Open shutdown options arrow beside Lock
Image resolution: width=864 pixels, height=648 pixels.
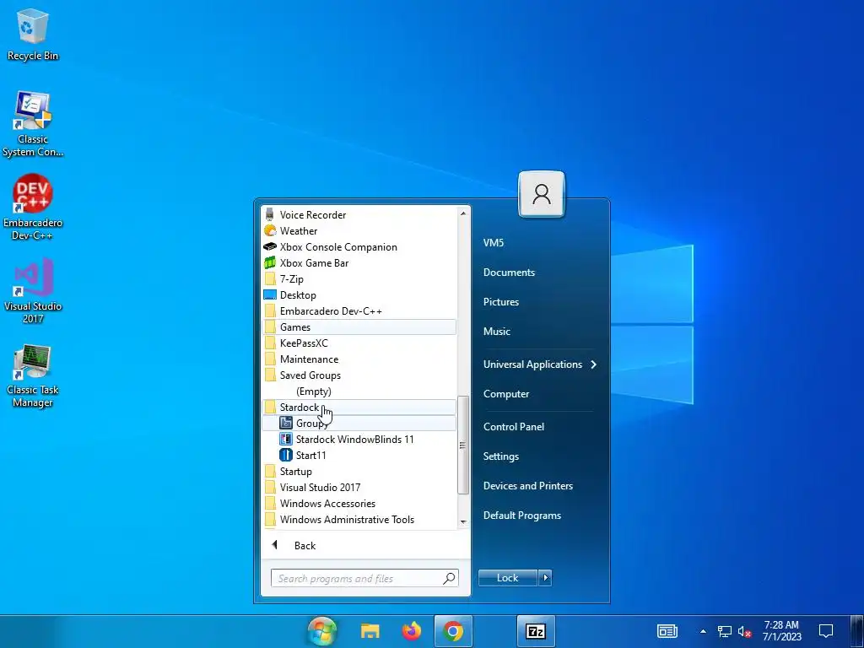545,578
